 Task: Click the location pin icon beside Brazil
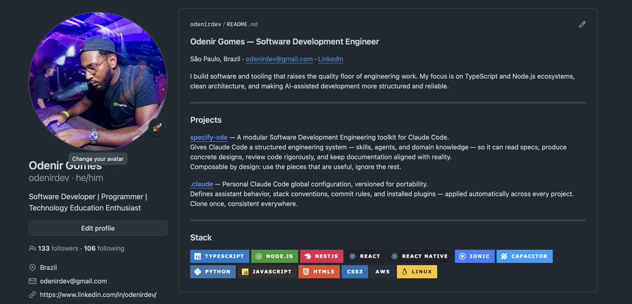33,268
